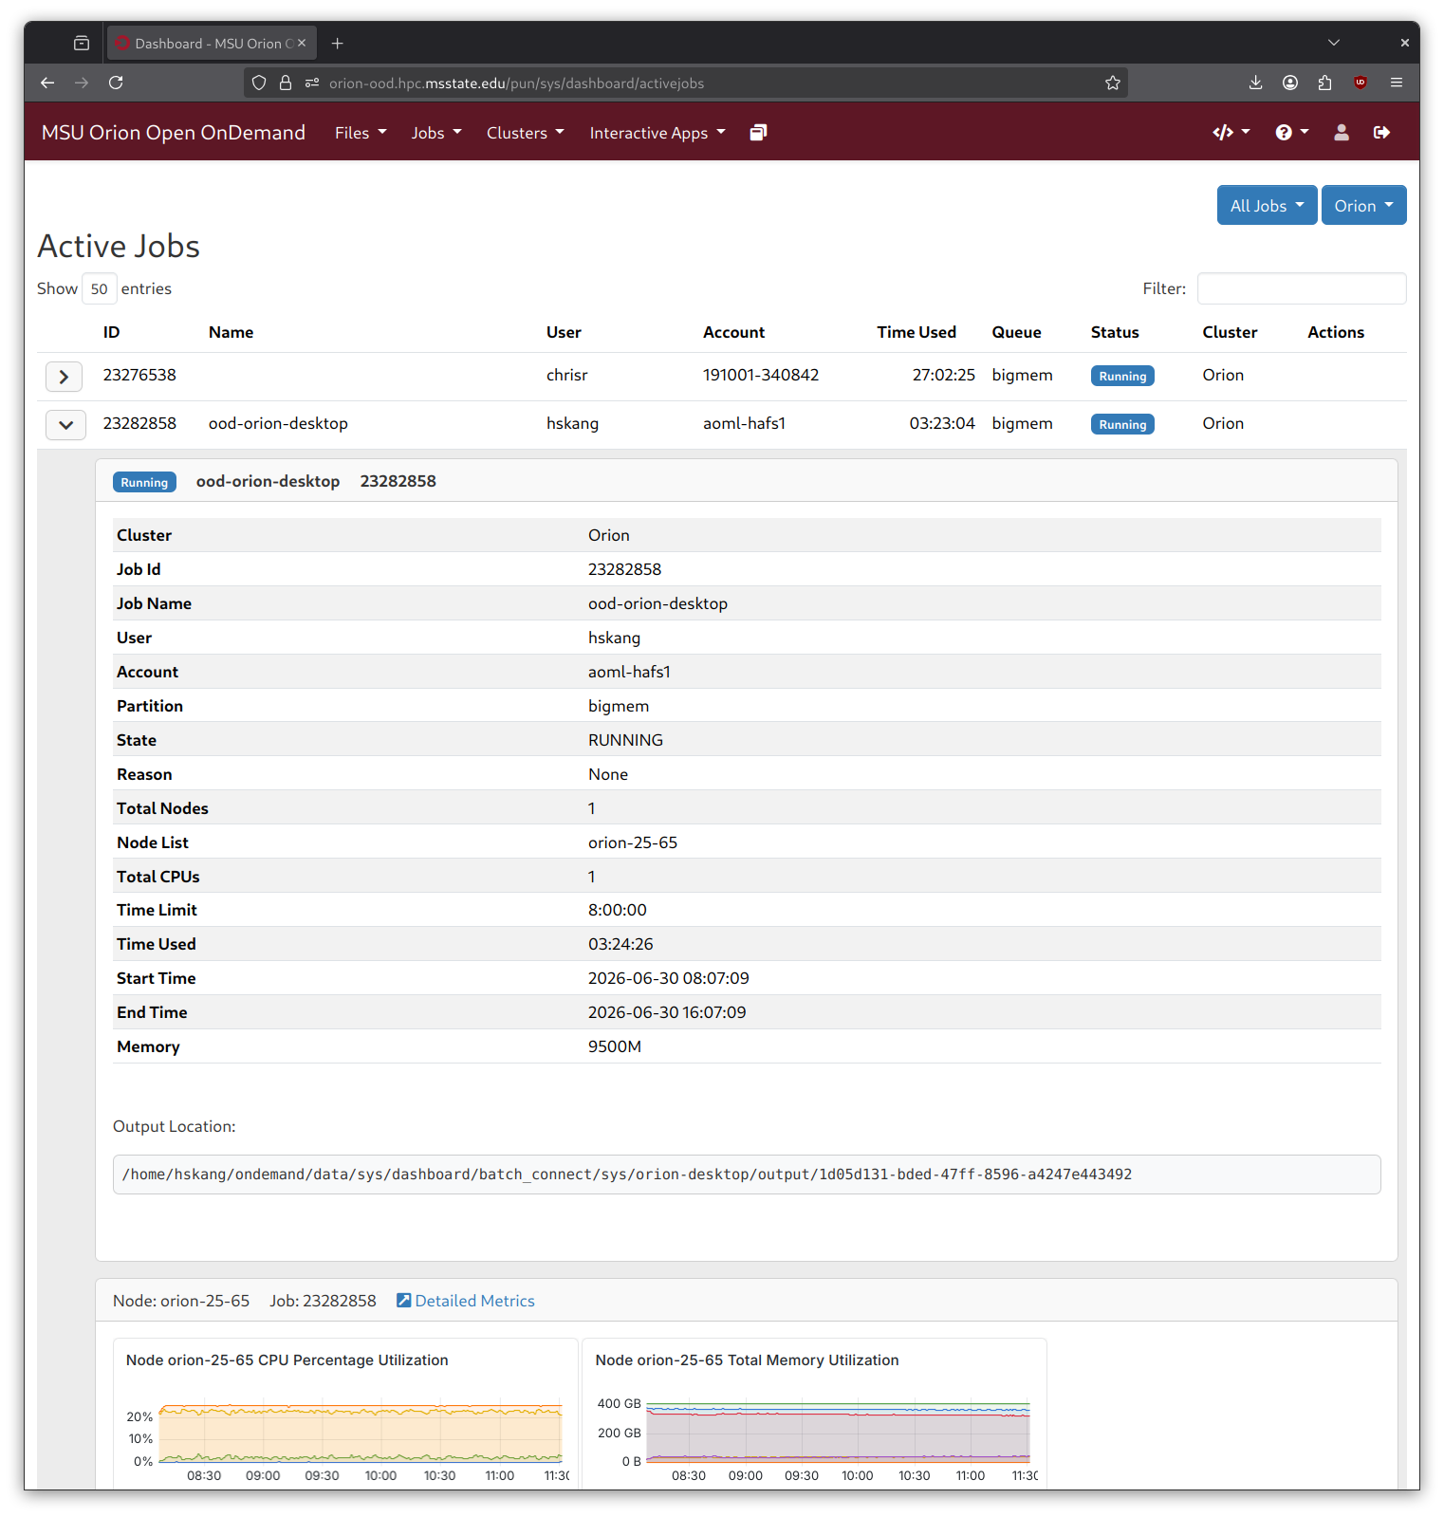Click account 191001-340842 cell
Image resolution: width=1444 pixels, height=1517 pixels.
pyautogui.click(x=761, y=375)
